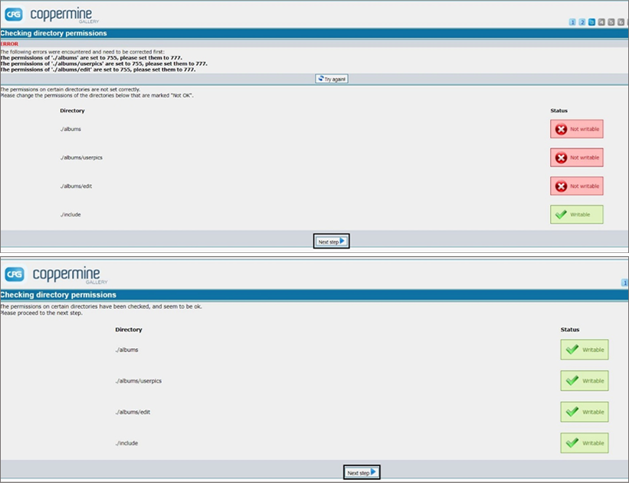Click the Writable badge for ./include on error page
629x483 pixels.
(x=576, y=215)
